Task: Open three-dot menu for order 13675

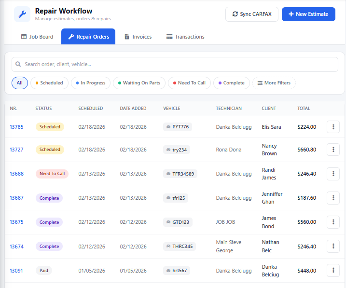Action: 333,222
